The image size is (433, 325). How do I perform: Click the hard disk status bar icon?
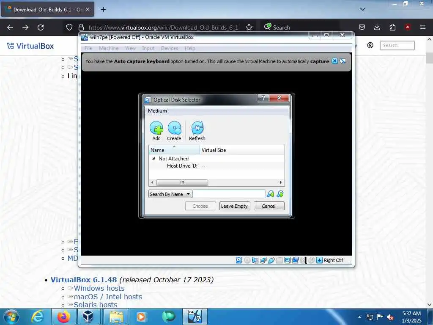click(238, 260)
